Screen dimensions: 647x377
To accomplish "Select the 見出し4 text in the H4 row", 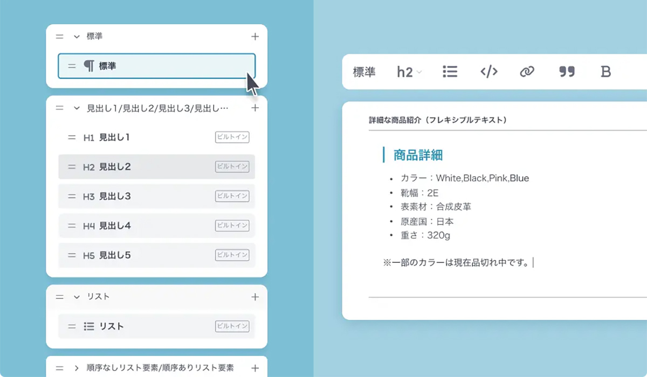I will click(115, 226).
